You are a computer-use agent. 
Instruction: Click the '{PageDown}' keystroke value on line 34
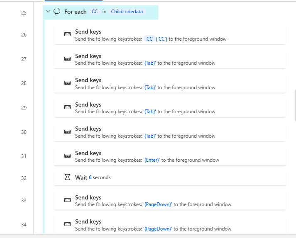coord(157,229)
